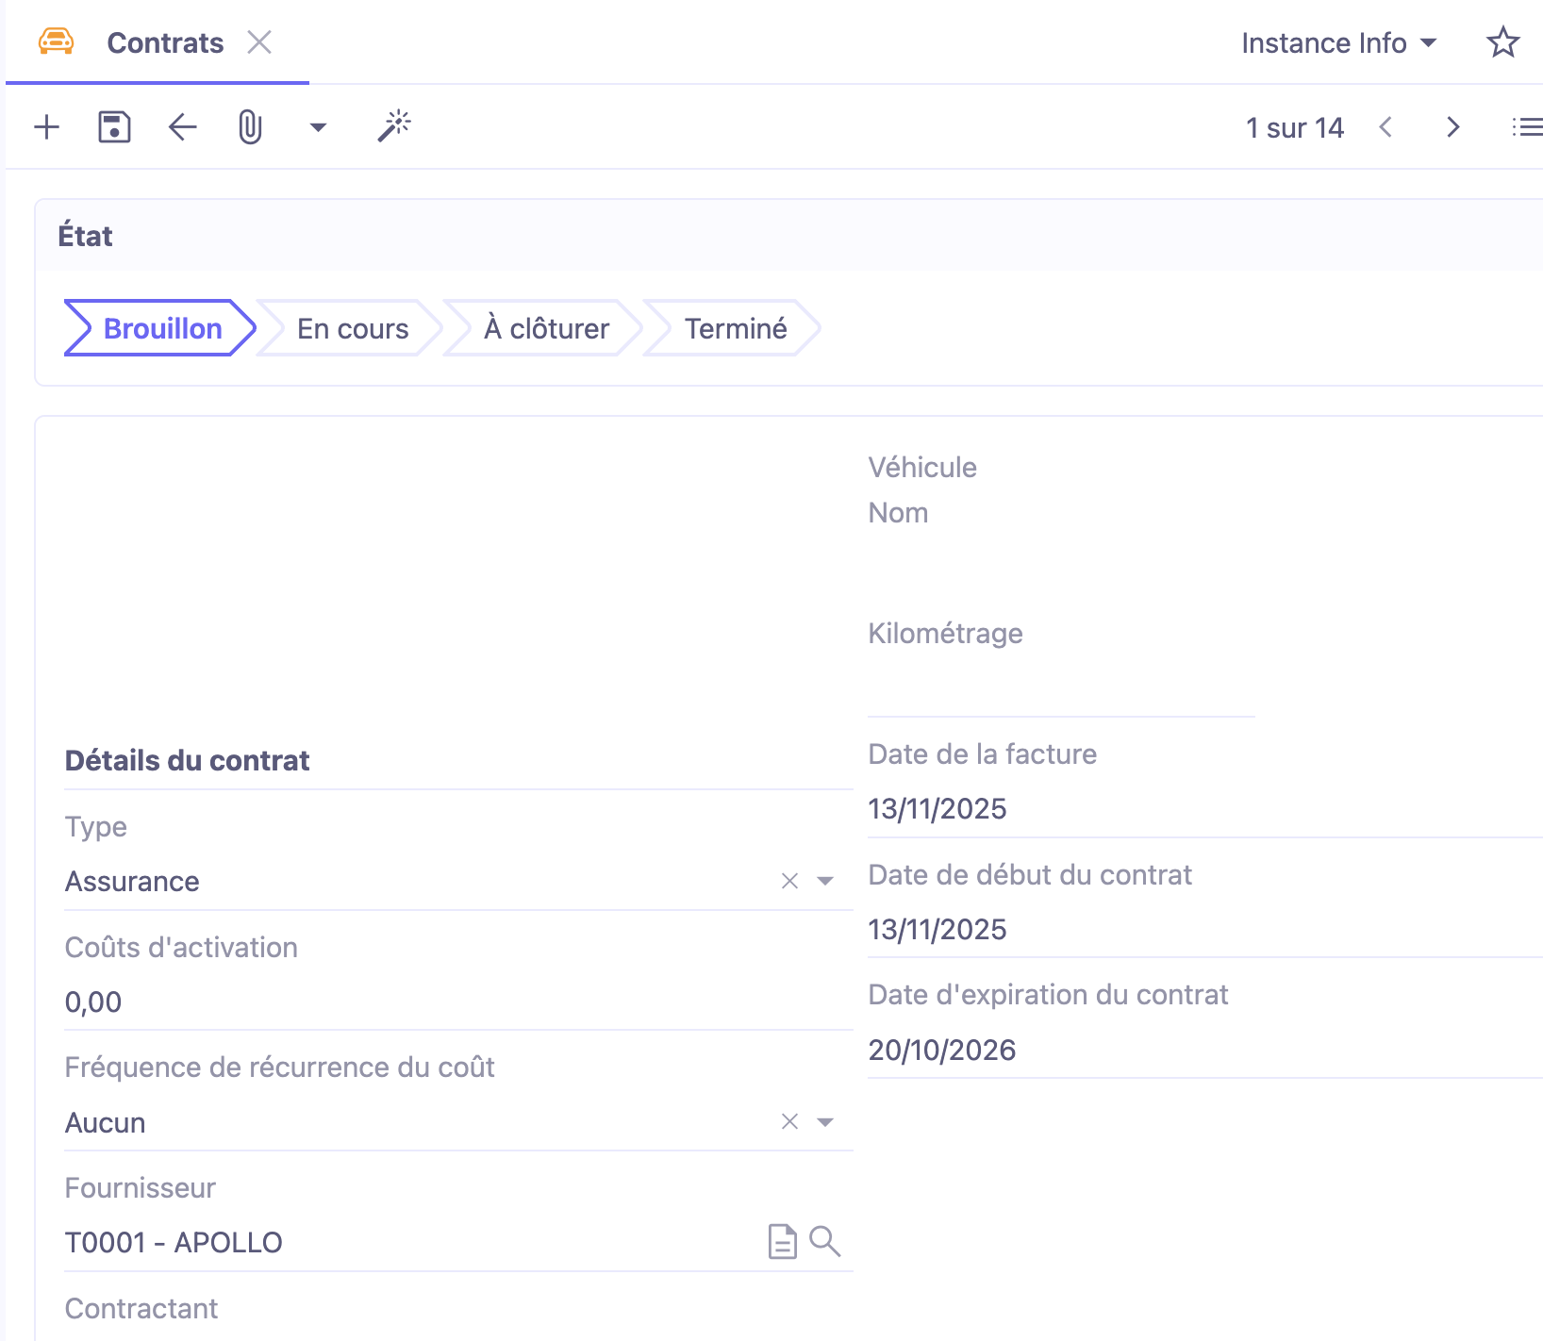Screen dimensions: 1543x1341
Task: Add this page to favorites with star
Action: 1502,43
